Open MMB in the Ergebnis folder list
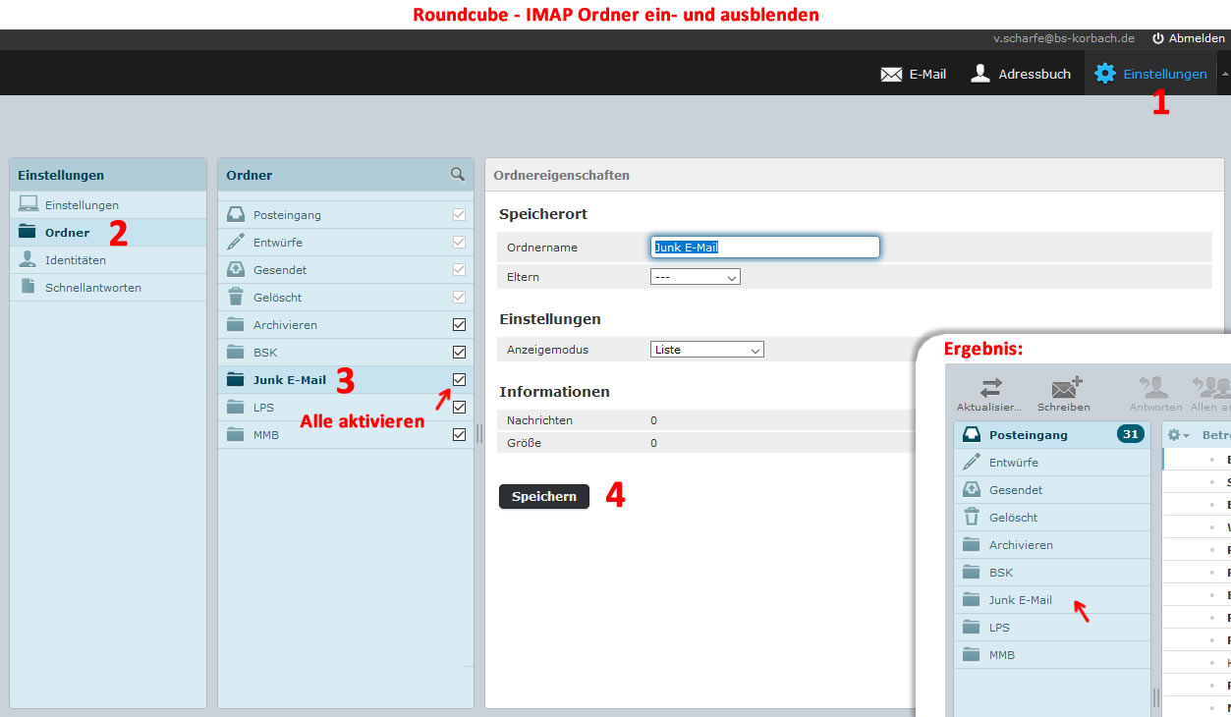 1052,655
